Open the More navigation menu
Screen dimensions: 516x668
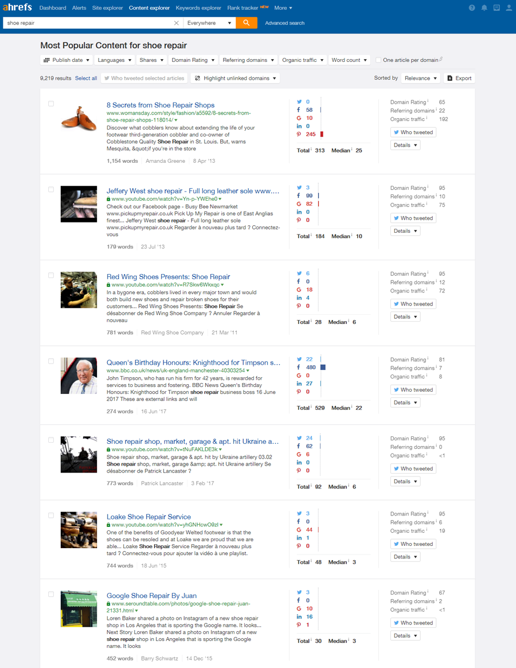(283, 7)
